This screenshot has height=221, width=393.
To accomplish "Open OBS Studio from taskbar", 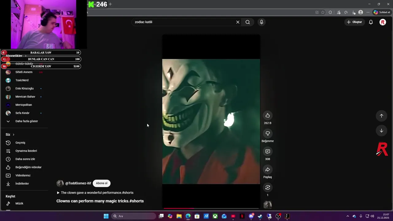I will [x=278, y=216].
